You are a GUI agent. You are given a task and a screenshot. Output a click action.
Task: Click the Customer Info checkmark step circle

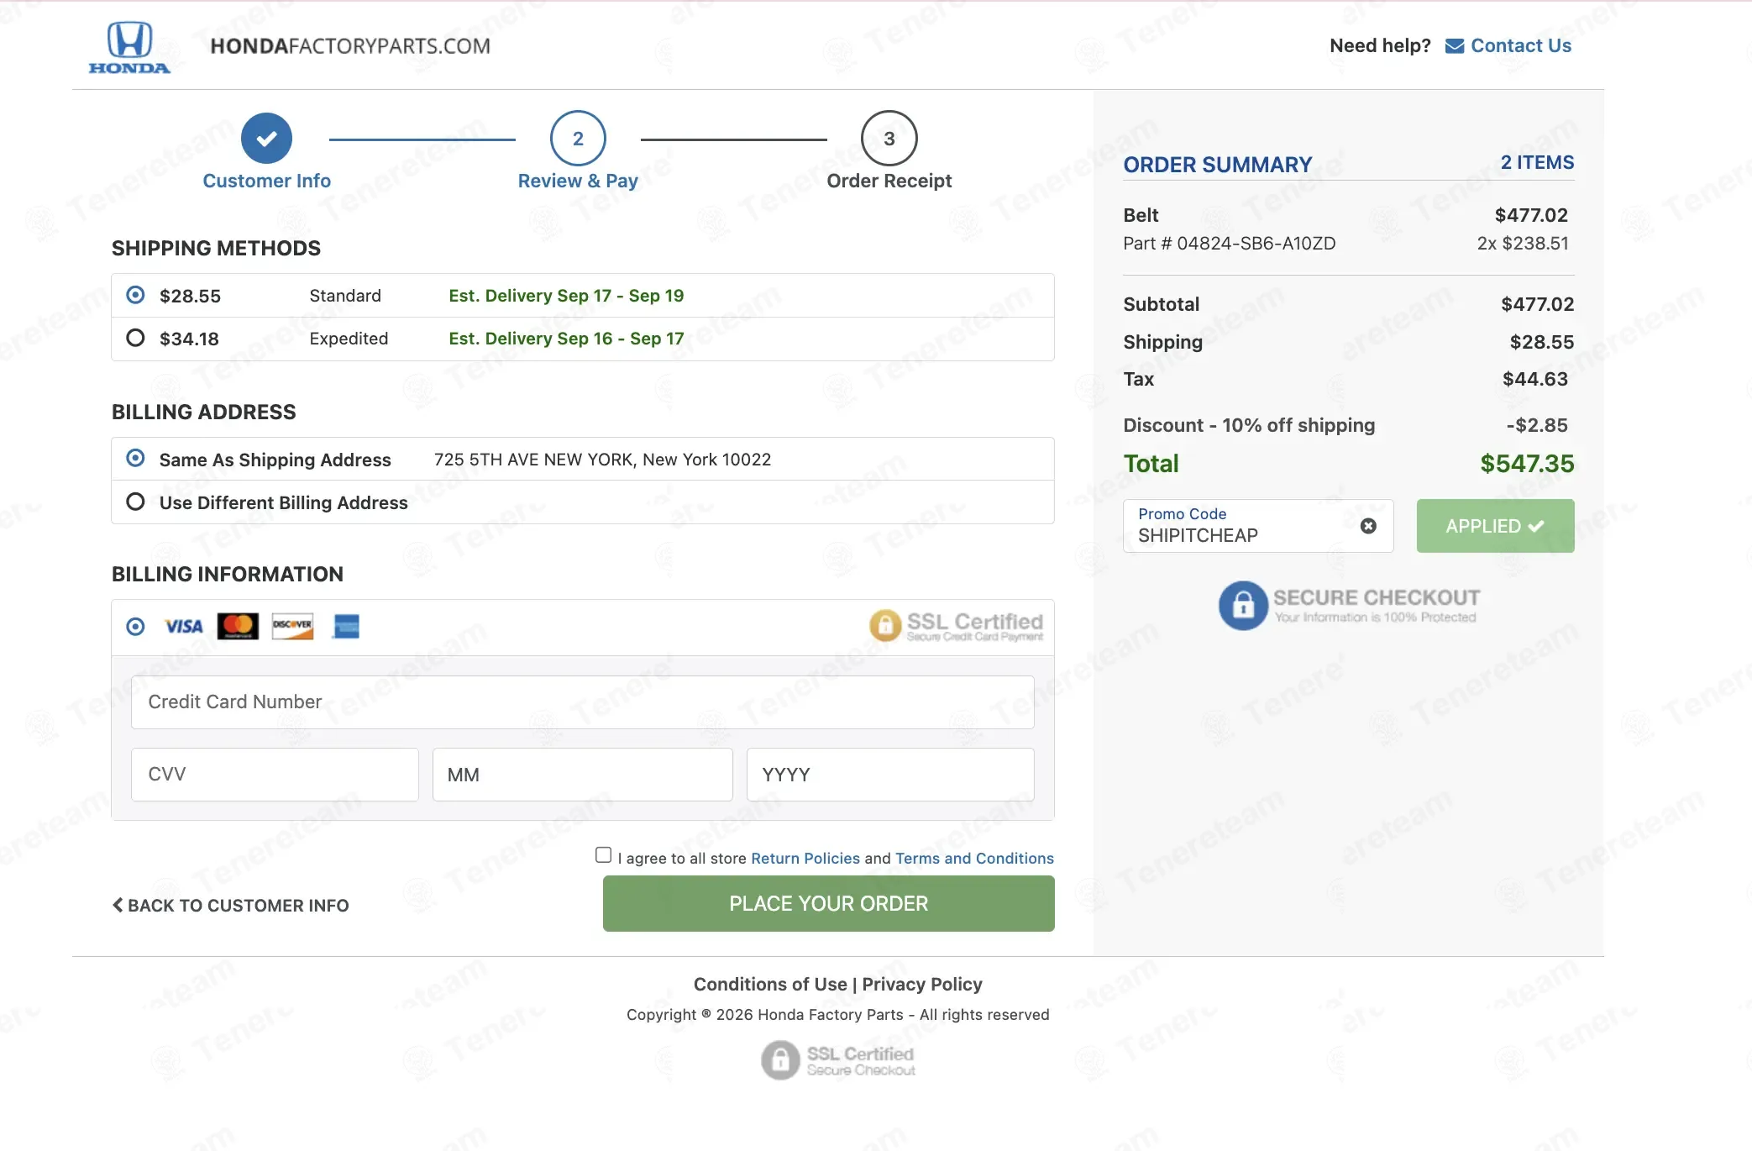click(266, 139)
